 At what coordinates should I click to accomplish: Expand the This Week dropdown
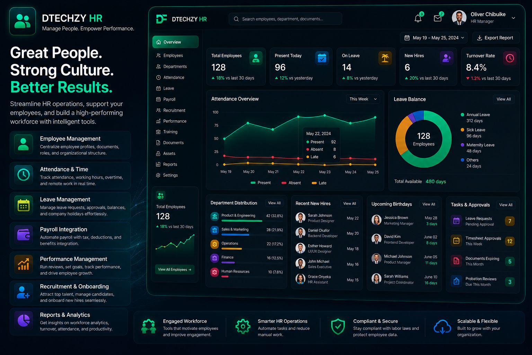[363, 99]
